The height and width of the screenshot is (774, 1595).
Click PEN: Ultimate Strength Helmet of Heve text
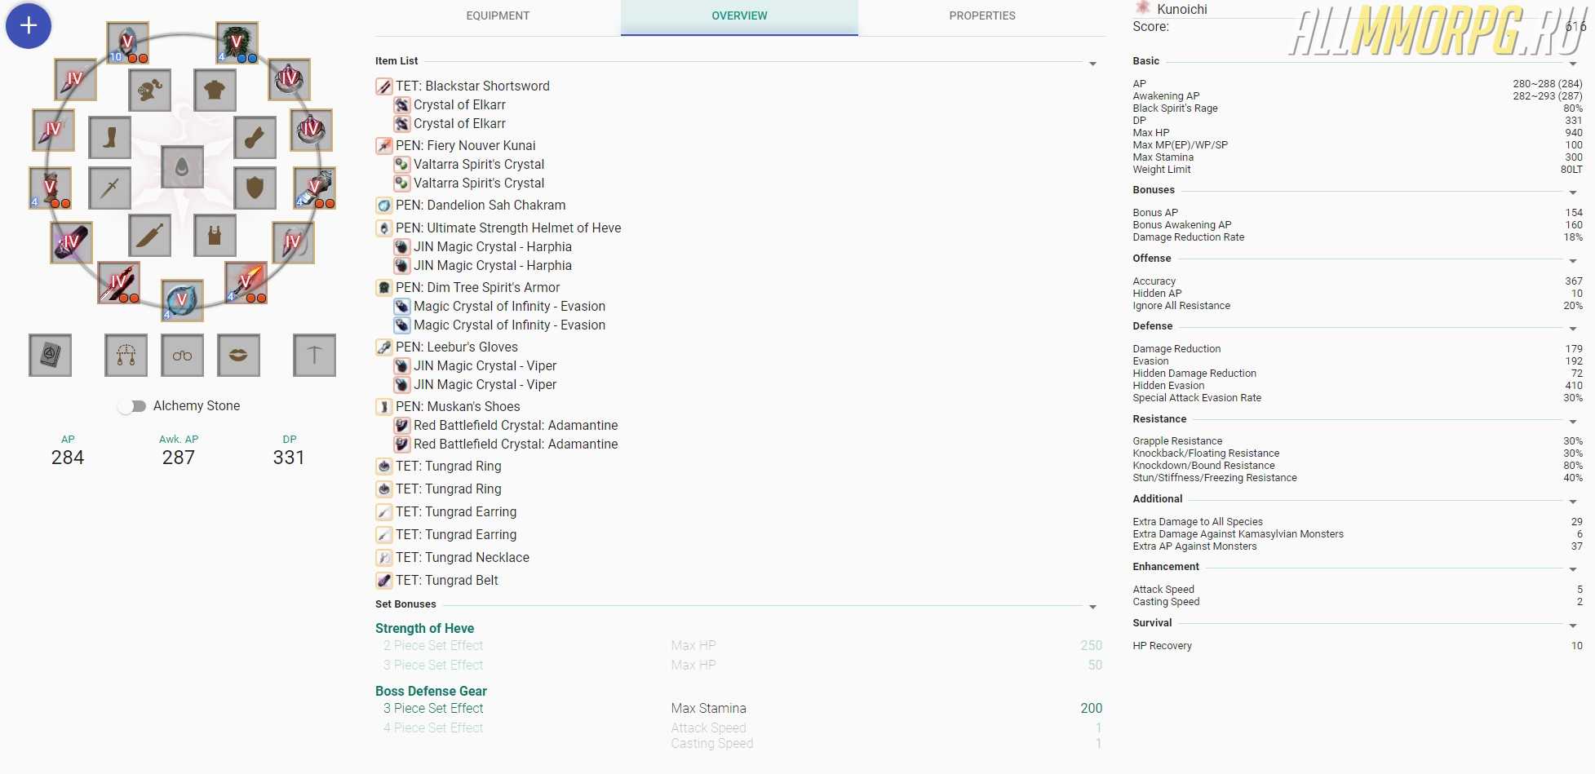(508, 228)
